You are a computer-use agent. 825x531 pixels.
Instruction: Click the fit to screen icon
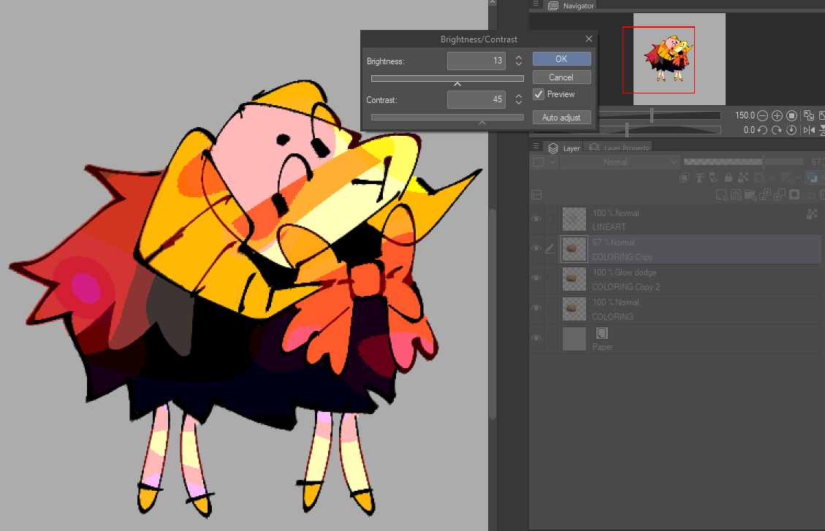(809, 115)
